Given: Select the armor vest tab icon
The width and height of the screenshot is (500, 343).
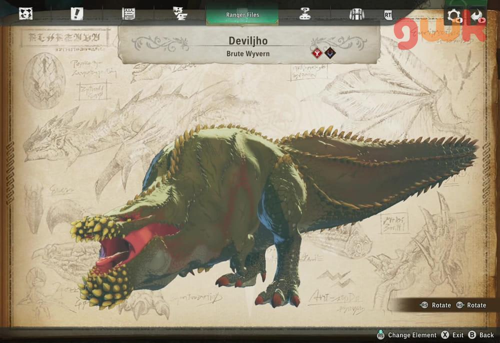Looking at the screenshot, I should coord(356,14).
